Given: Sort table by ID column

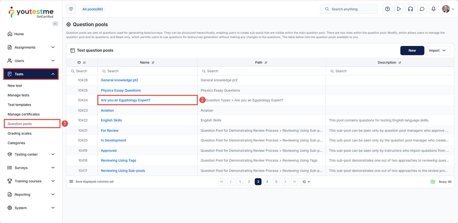Looking at the screenshot, I should (82, 62).
